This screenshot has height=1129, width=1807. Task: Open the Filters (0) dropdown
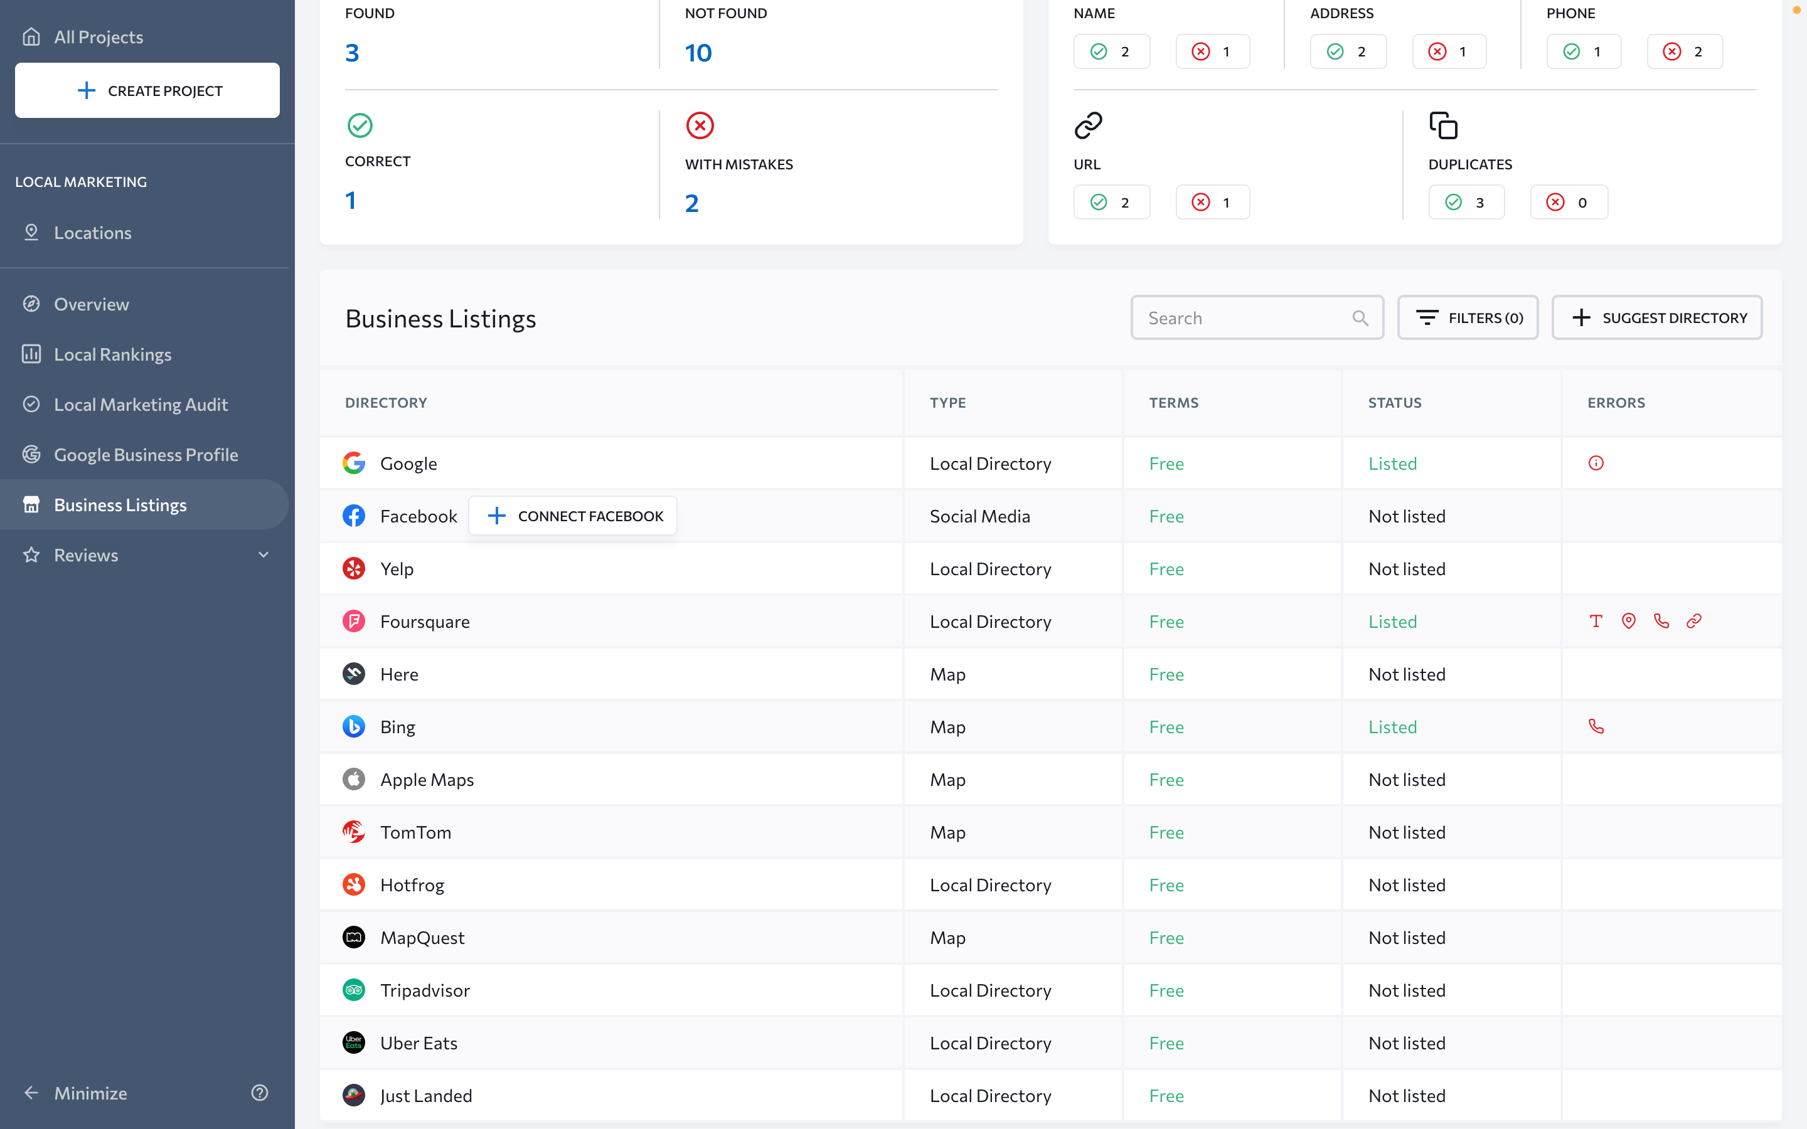click(1468, 318)
